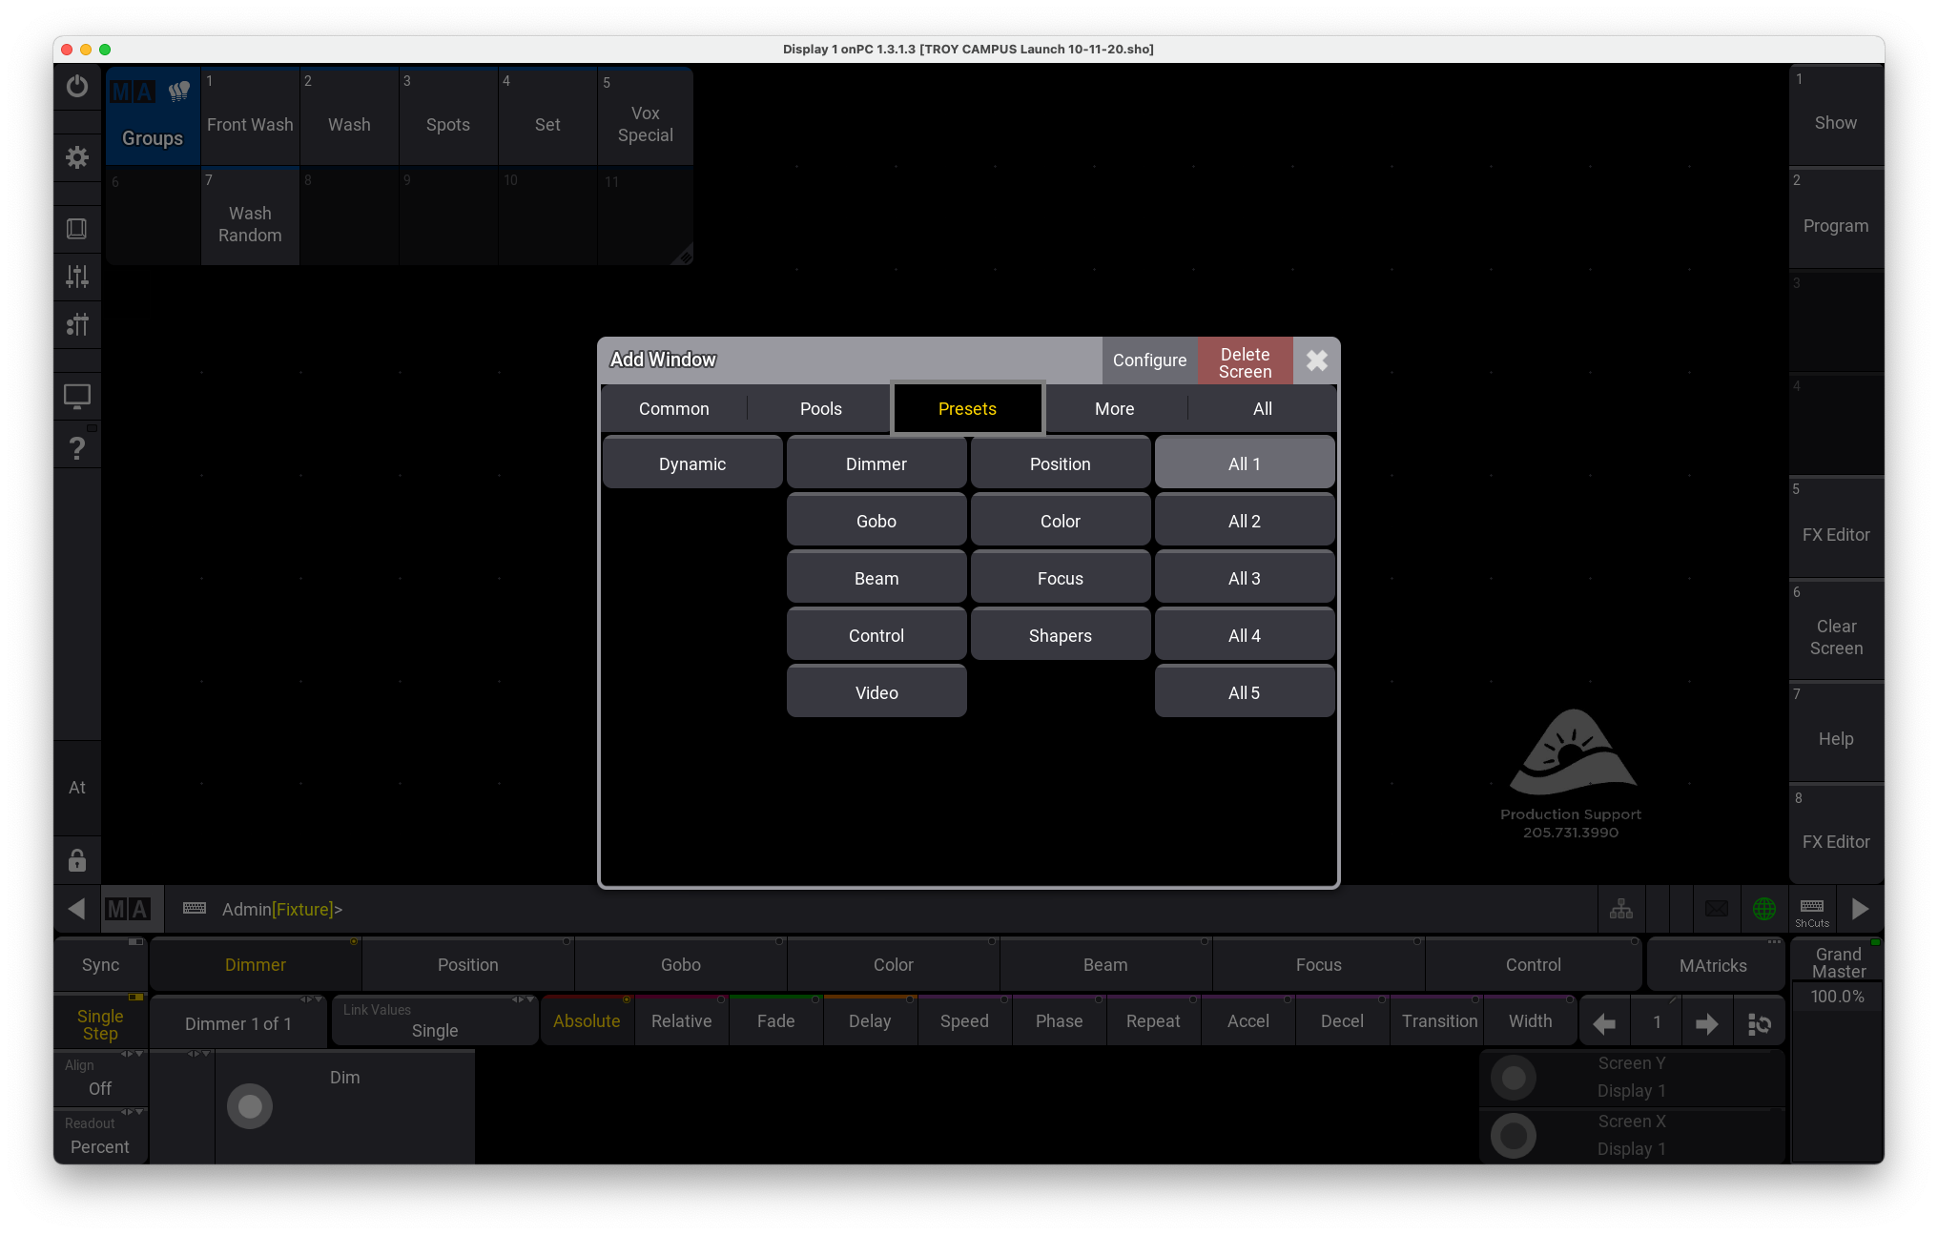
Task: Expand the All window category
Action: (x=1260, y=408)
